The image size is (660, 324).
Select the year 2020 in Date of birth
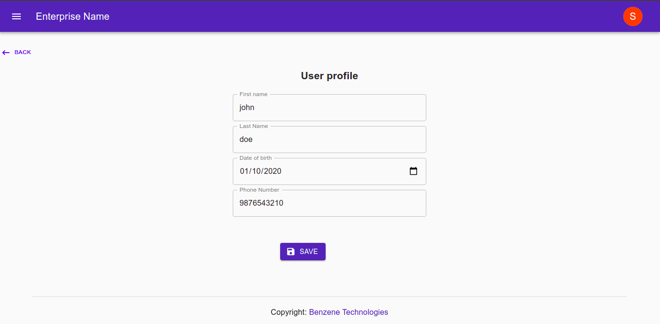272,171
